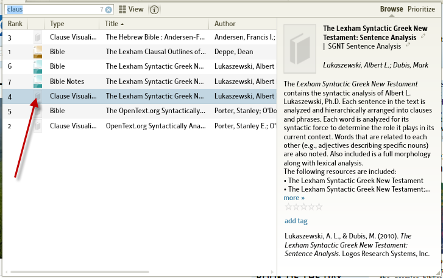Open 'The Lexham Clausal Outlines of...' title
The width and height of the screenshot is (443, 278).
click(155, 52)
